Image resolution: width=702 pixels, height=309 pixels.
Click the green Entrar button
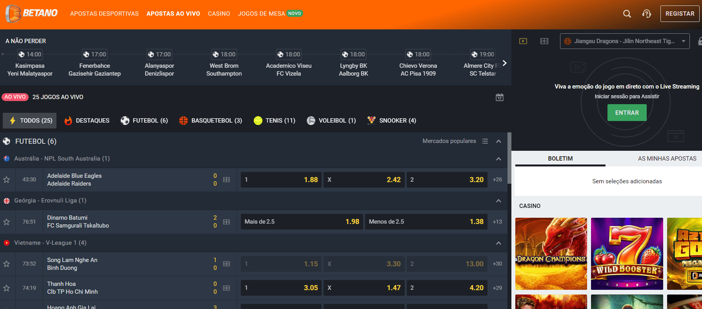click(627, 113)
